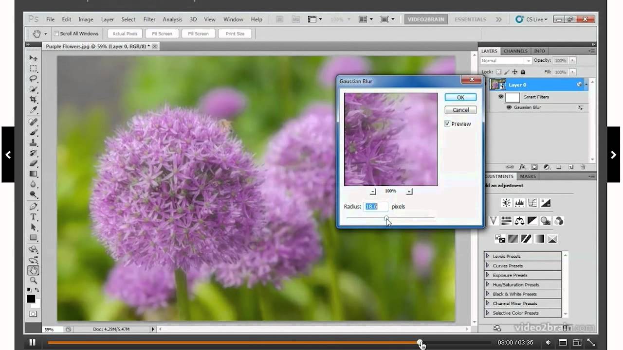Activate the Clone Stamp tool

click(33, 142)
